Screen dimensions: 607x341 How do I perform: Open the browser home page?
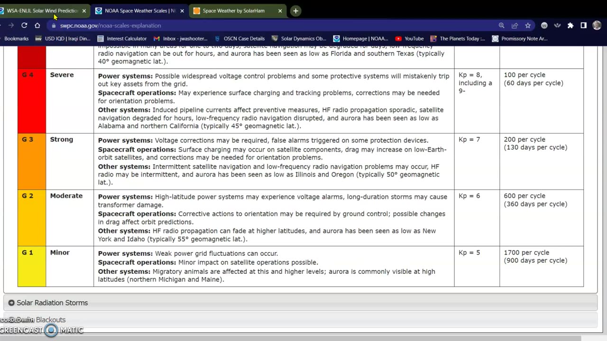point(37,25)
